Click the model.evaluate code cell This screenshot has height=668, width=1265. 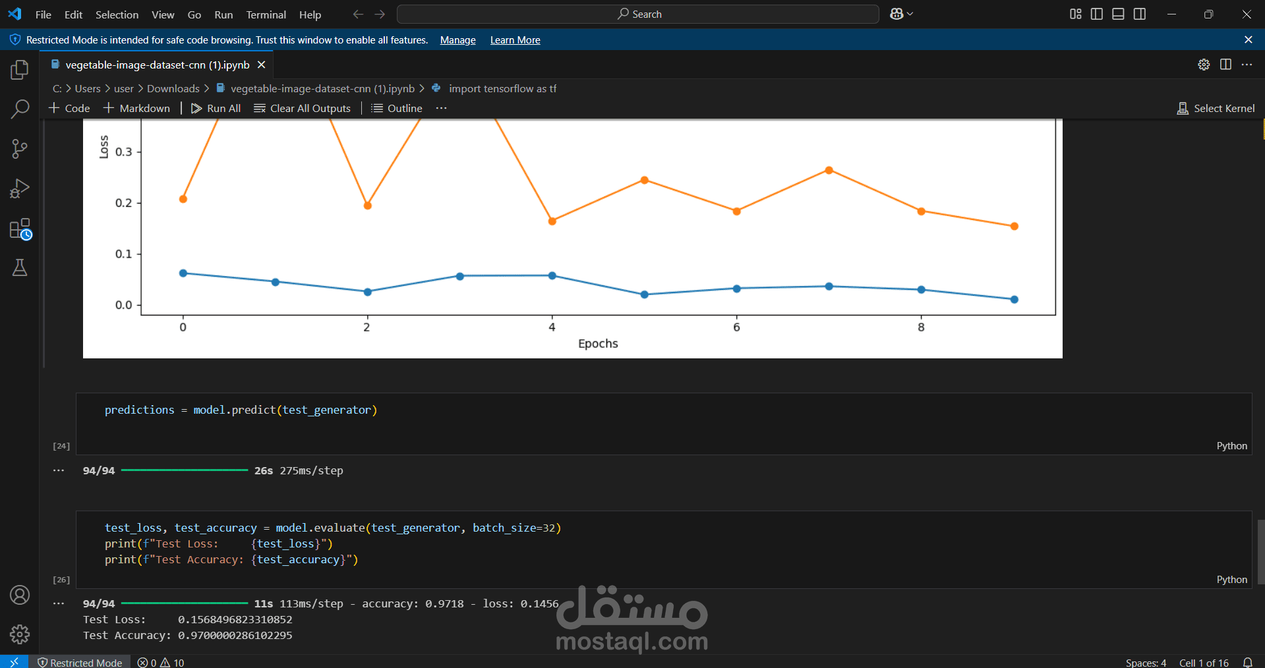point(664,549)
